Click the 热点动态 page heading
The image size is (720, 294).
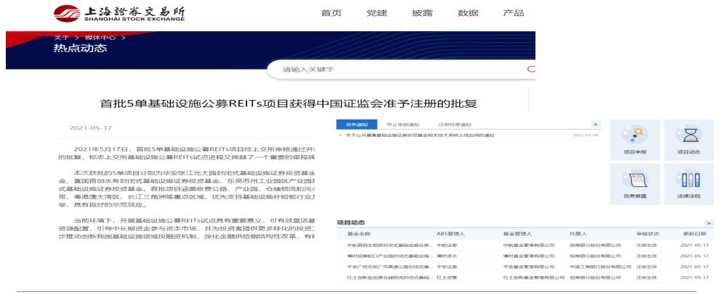click(81, 48)
